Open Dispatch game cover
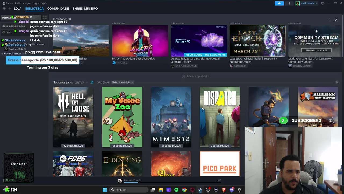This screenshot has width=344, height=194. pos(220,117)
